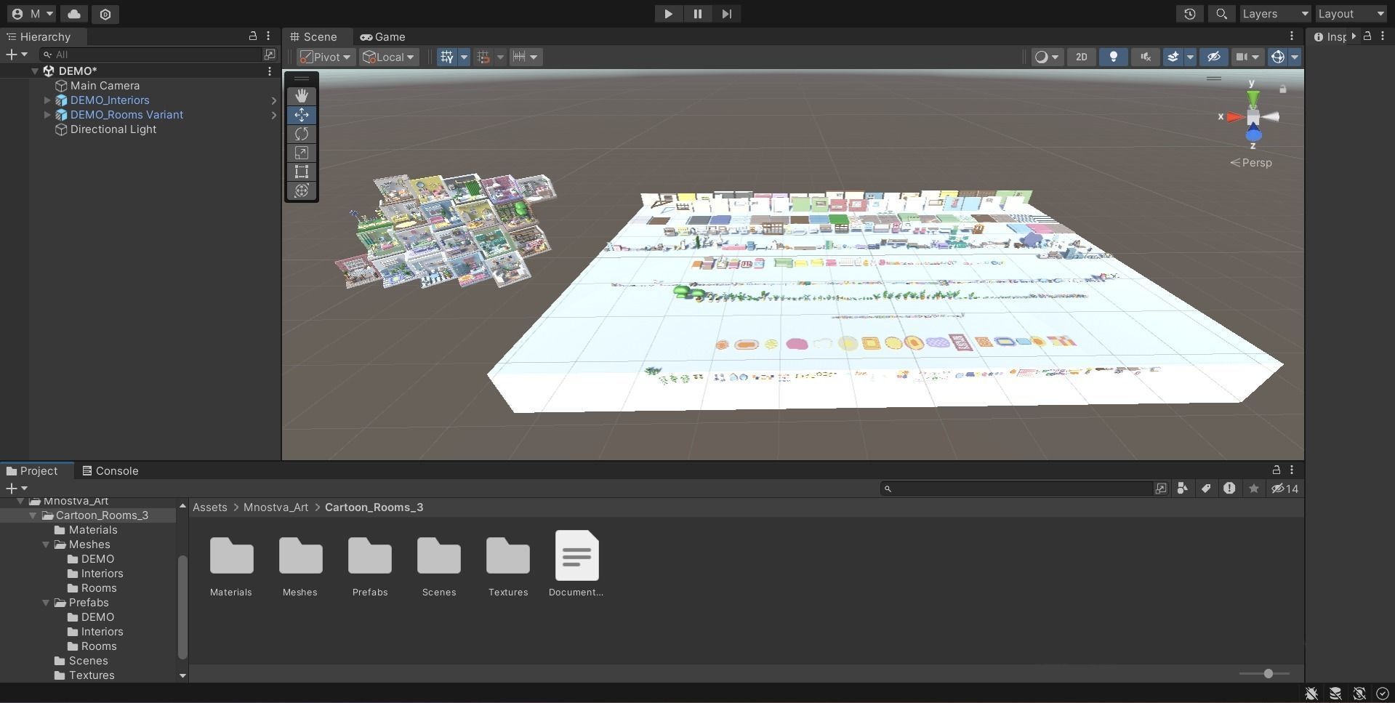1395x703 pixels.
Task: Collapse the Prefabs folder in the tree
Action: pos(46,603)
